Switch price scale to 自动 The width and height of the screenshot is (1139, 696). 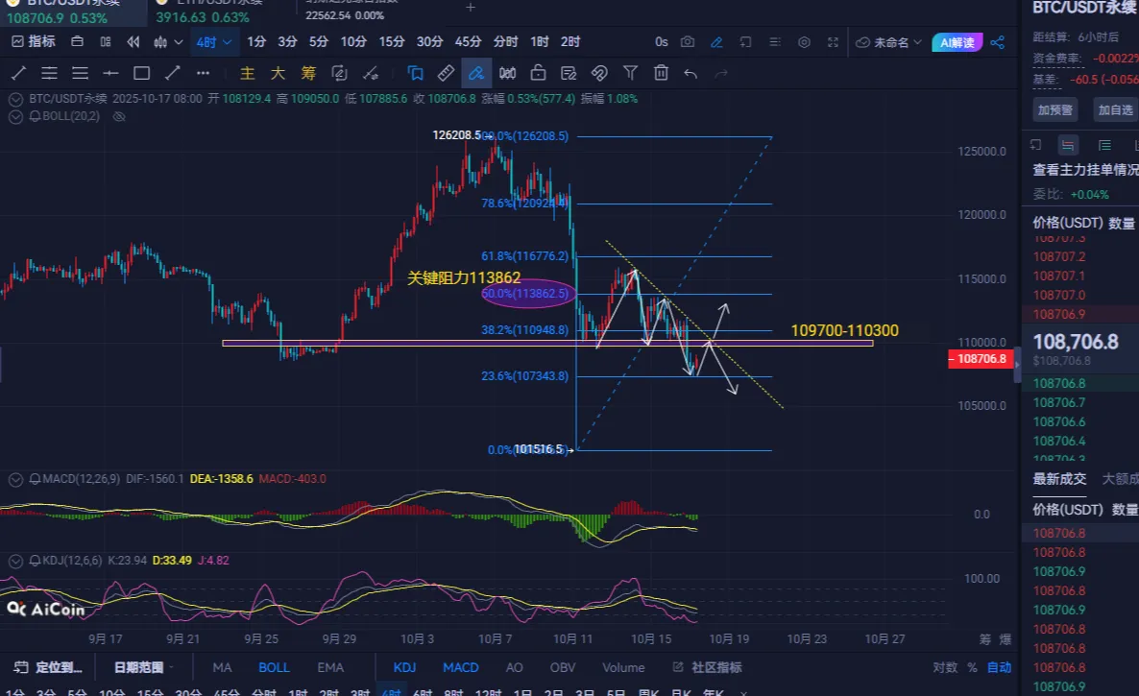click(999, 668)
